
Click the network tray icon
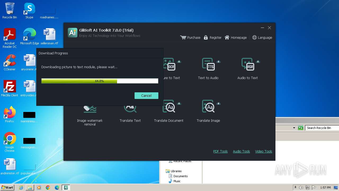(307, 188)
